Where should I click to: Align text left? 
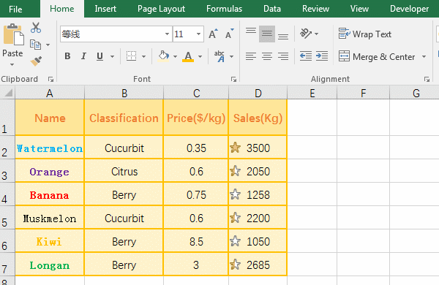click(251, 56)
